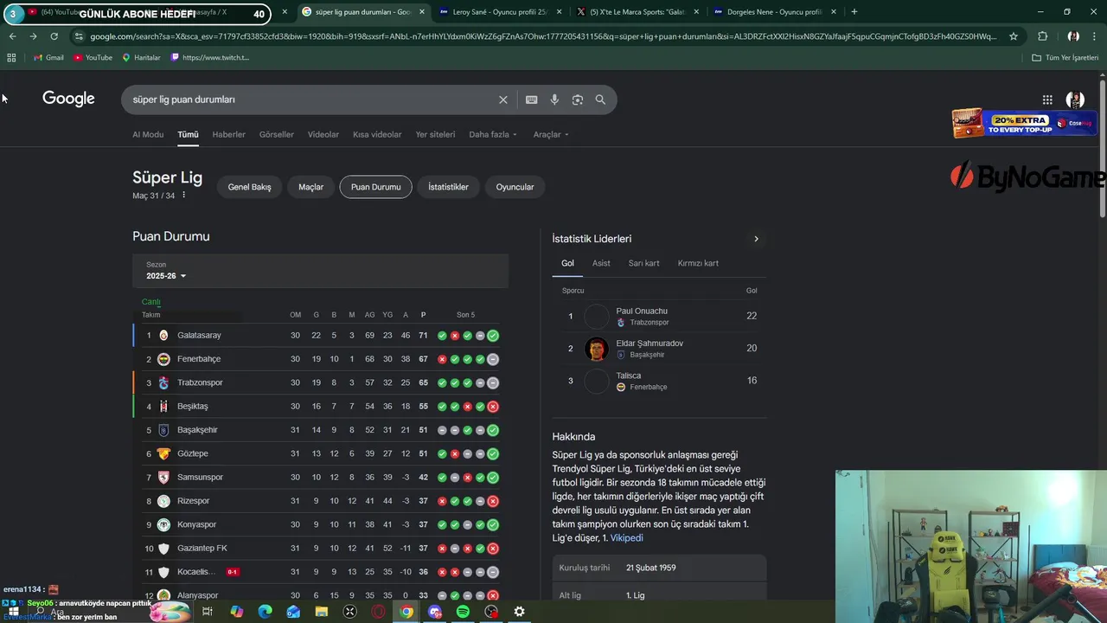Switch to the Yer siteleri tab
Viewport: 1107px width, 623px height.
coord(435,134)
